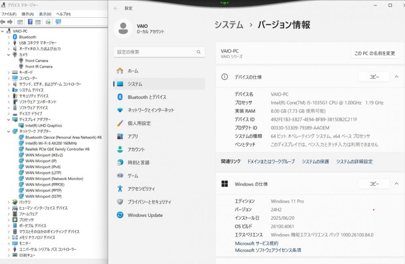Open アプリ settings page
This screenshot has width=405, height=264.
pyautogui.click(x=159, y=136)
